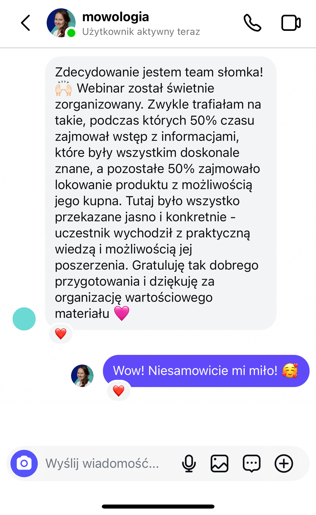The height and width of the screenshot is (515, 316).
Task: Tap heart reaction under the long message
Action: 61,334
